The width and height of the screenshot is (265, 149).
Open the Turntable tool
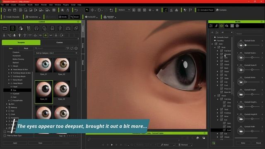click(221, 10)
